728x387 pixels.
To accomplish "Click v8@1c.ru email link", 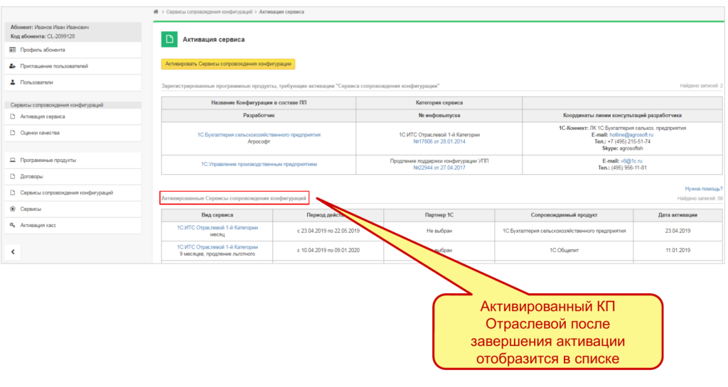I will pos(631,160).
